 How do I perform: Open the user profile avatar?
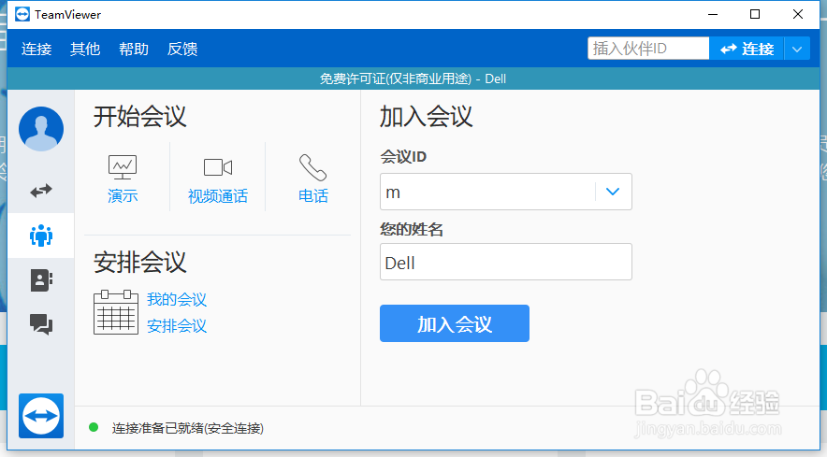point(41,129)
